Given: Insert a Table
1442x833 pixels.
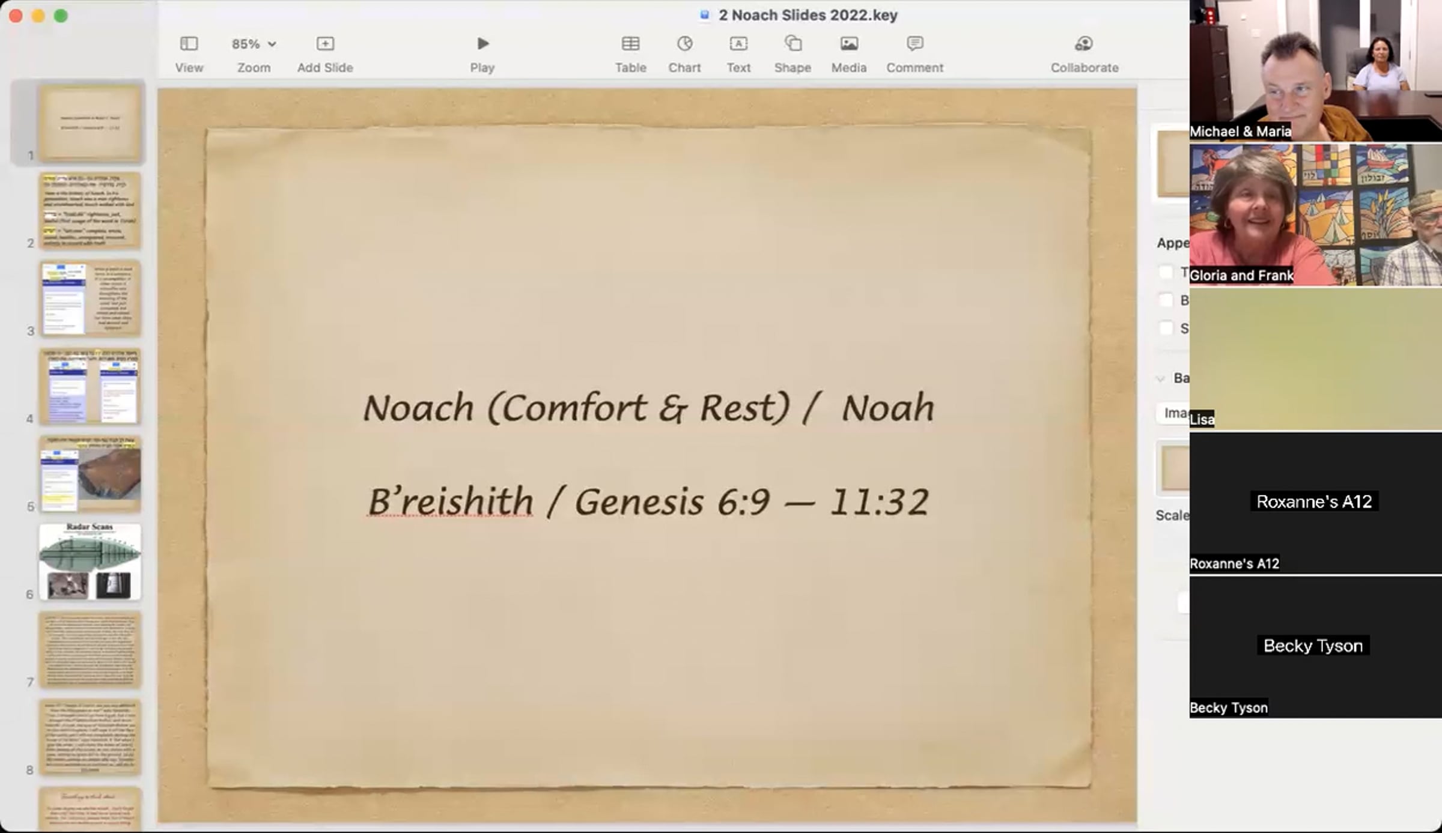Looking at the screenshot, I should coord(630,44).
